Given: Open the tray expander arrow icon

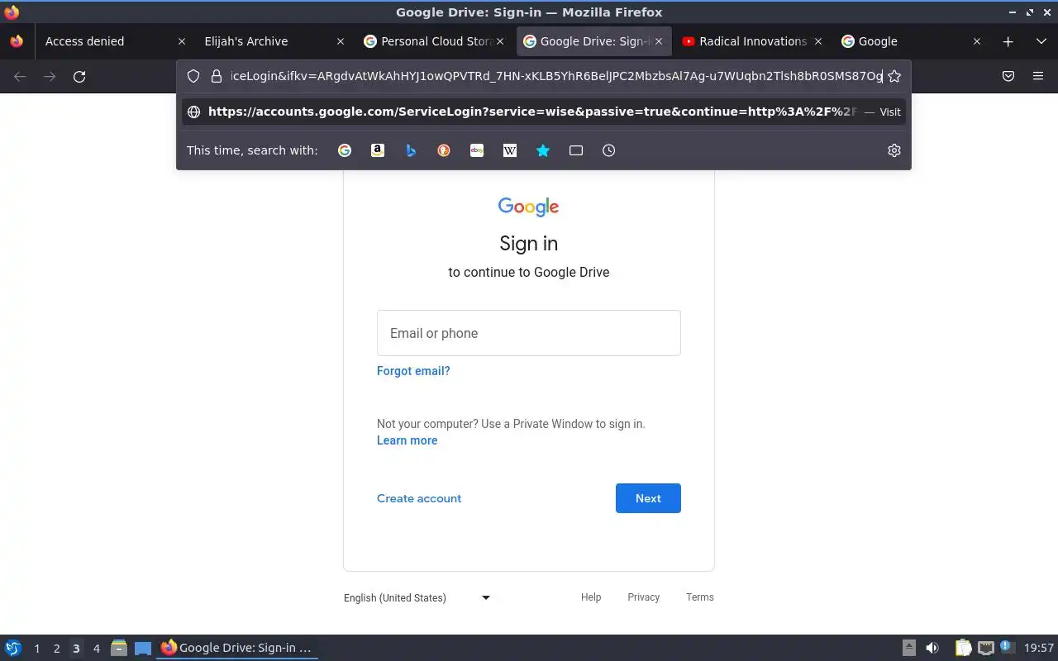Looking at the screenshot, I should pos(908,648).
